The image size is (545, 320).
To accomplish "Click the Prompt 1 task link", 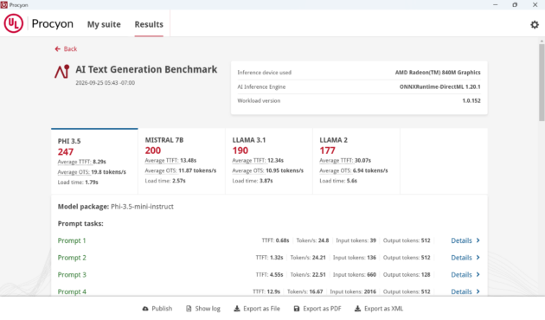I will (x=72, y=240).
